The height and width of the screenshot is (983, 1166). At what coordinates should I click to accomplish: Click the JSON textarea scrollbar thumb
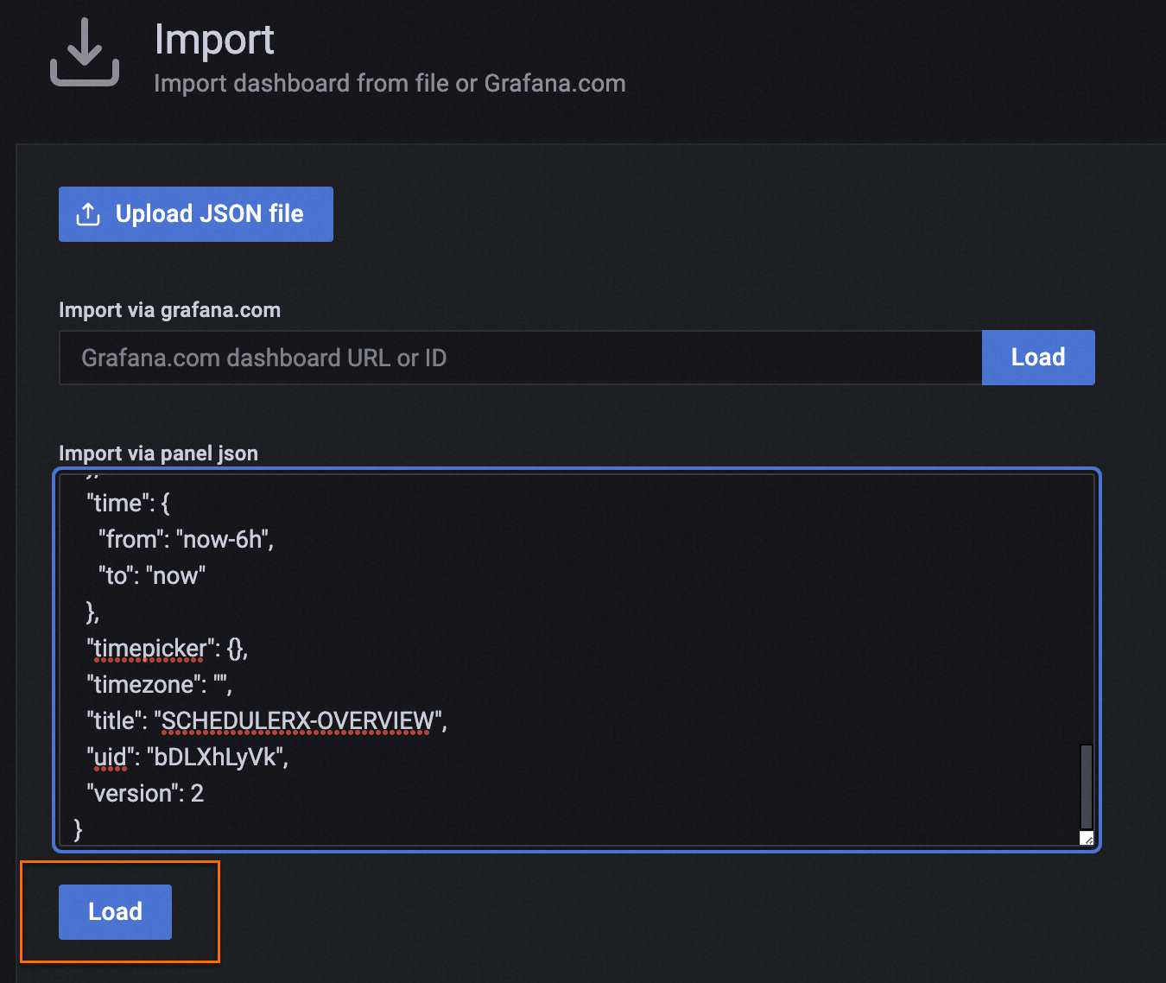1087,787
